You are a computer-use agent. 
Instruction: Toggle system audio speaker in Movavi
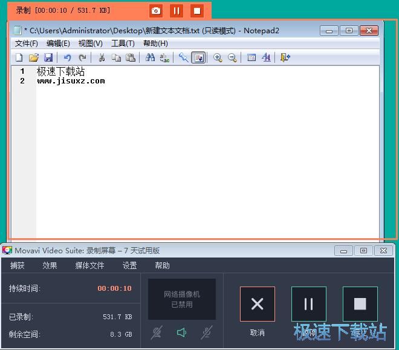click(181, 332)
